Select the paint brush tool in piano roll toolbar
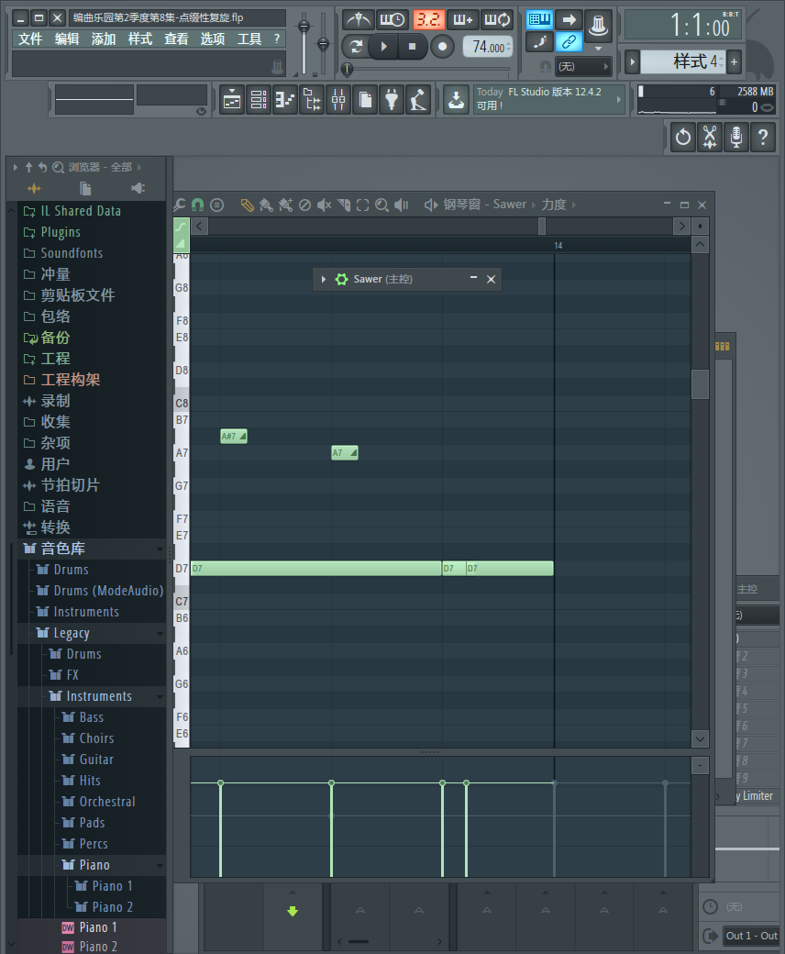Image resolution: width=785 pixels, height=954 pixels. [x=267, y=204]
